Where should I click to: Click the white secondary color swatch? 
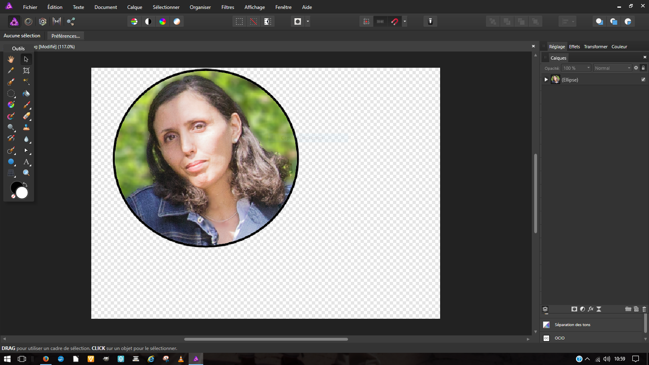(x=22, y=193)
